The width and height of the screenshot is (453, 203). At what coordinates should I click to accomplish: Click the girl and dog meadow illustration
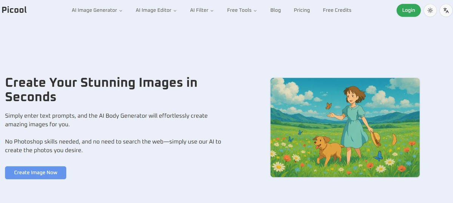[x=345, y=127]
